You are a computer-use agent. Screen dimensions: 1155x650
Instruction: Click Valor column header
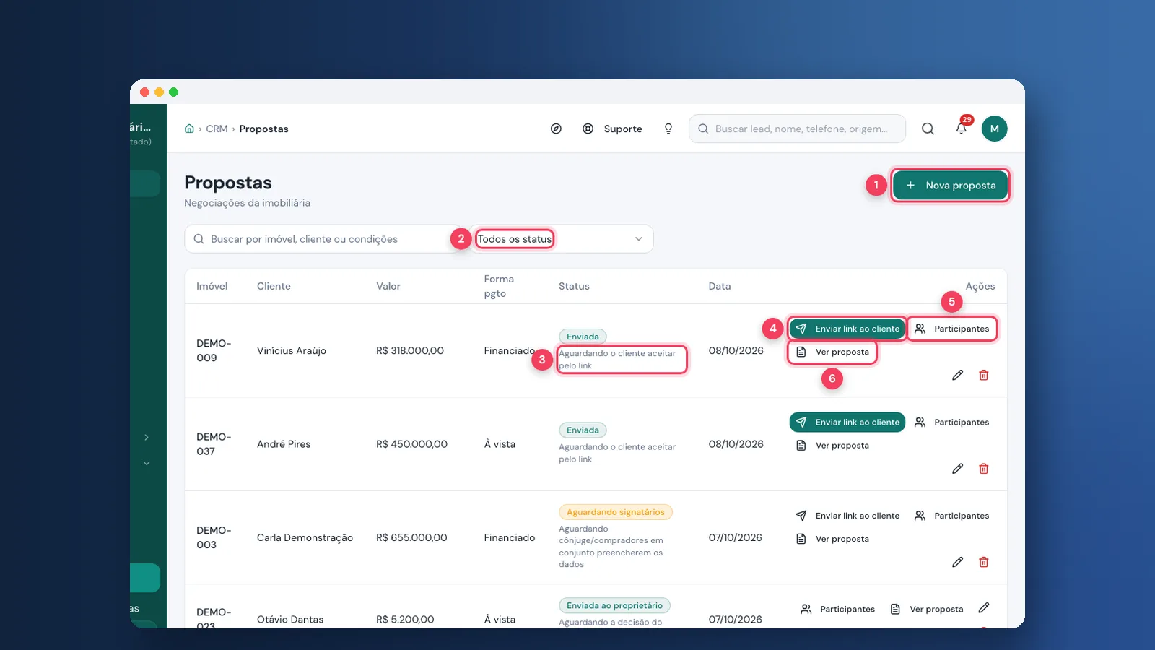pos(388,286)
